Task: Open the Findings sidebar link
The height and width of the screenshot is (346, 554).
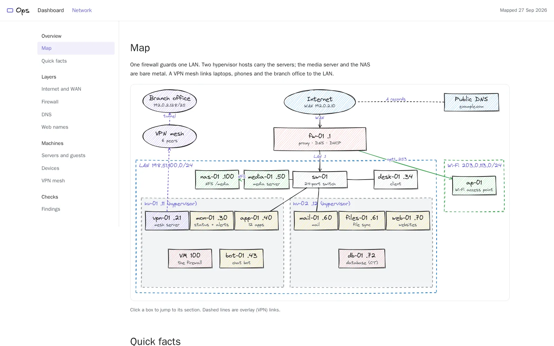Action: coord(51,209)
